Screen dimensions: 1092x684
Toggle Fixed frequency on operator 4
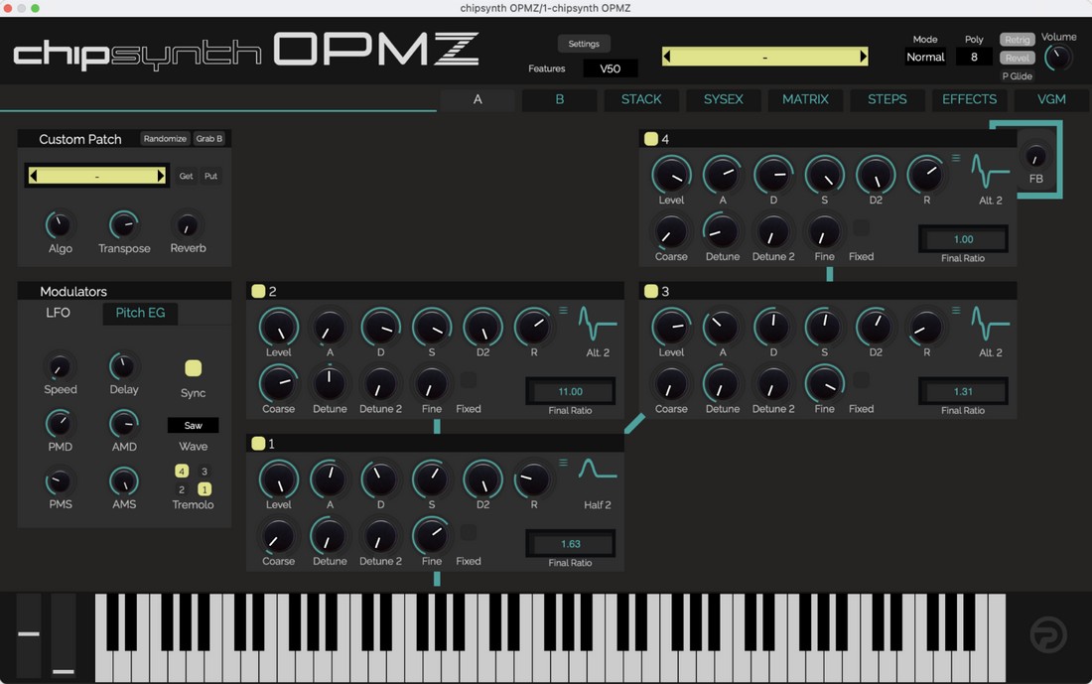tap(861, 227)
